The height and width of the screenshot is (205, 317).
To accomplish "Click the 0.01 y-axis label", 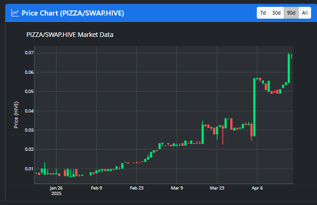I will [x=29, y=169].
